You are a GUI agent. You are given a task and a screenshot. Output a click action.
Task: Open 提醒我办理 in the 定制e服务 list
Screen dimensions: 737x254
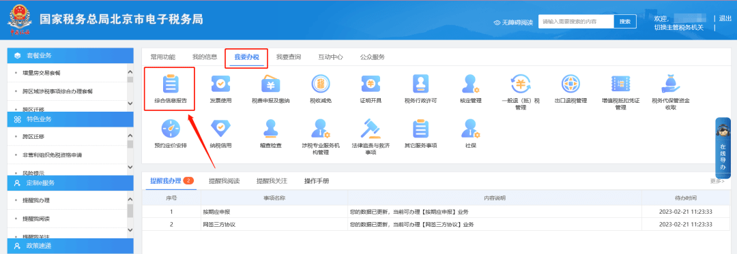click(x=35, y=201)
